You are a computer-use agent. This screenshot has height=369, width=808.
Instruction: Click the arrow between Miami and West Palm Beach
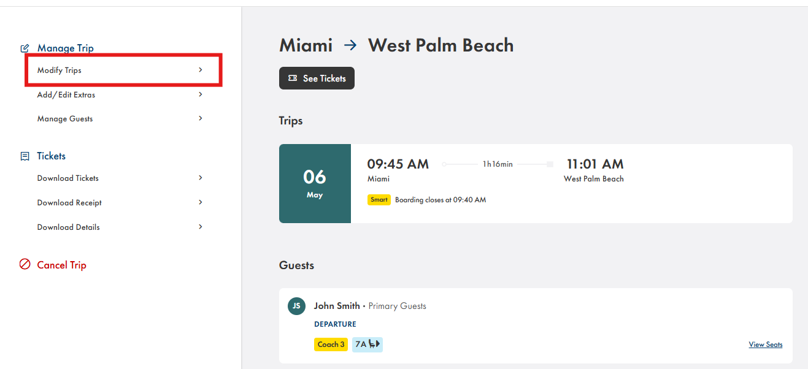350,45
